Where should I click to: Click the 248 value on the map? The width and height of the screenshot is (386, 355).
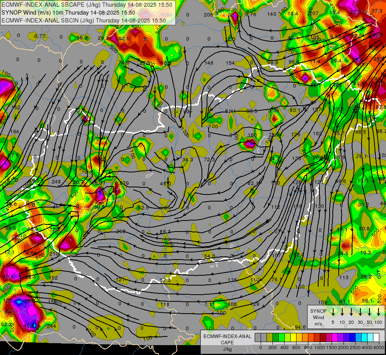[56, 181]
